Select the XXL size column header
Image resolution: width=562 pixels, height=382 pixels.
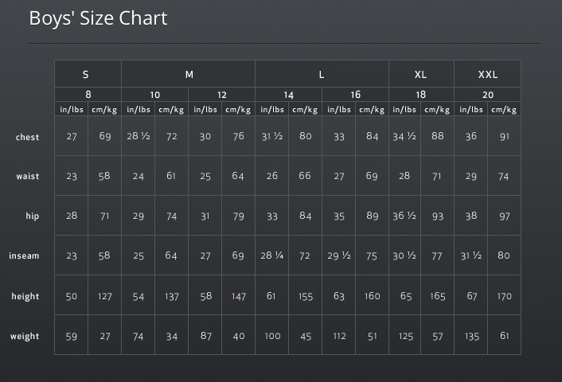click(x=488, y=75)
